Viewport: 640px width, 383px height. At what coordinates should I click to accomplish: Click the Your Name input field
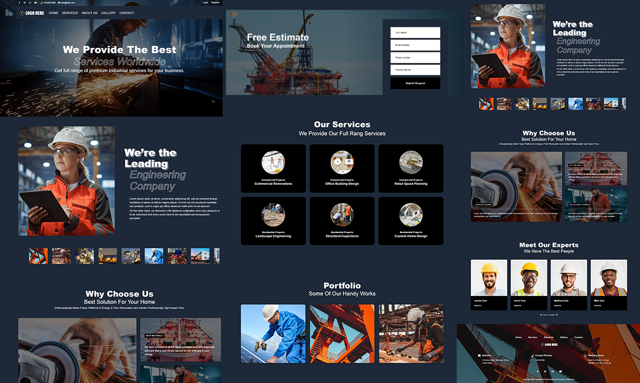(415, 33)
